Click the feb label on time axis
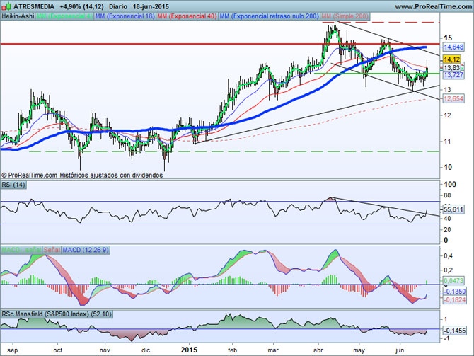The width and height of the screenshot is (474, 356). point(232,350)
